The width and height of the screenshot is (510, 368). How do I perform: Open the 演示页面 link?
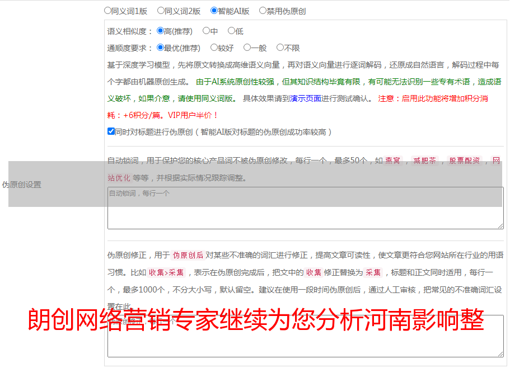tap(306, 98)
